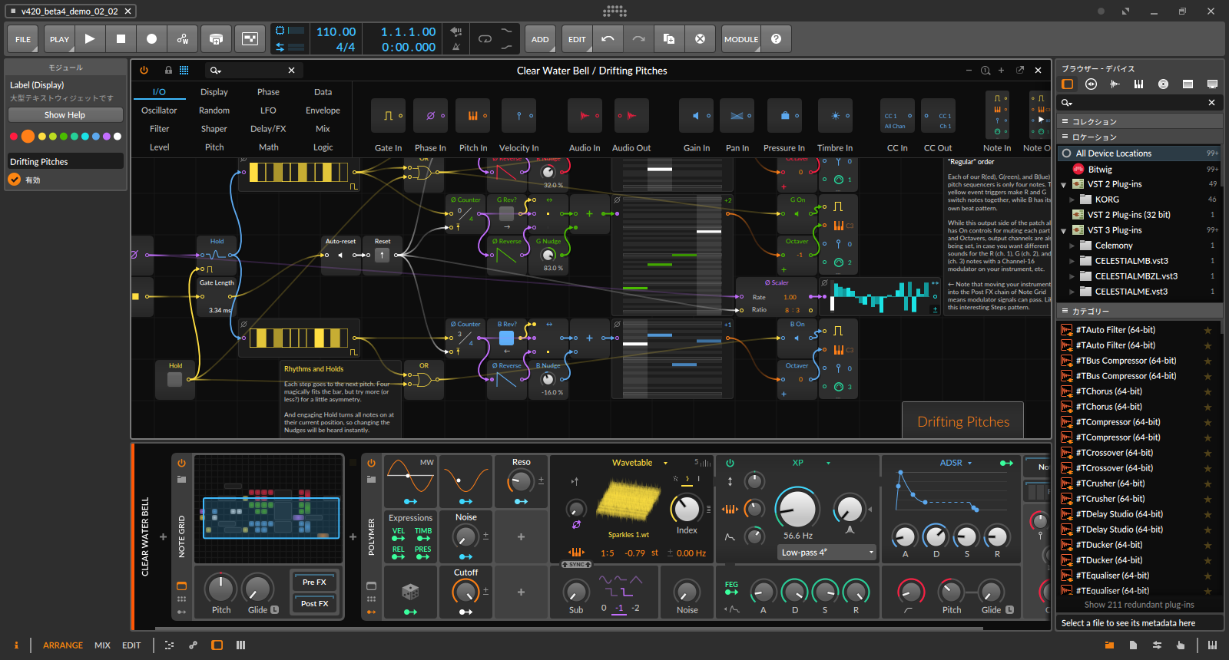Screen dimensions: 1229x660
Task: Click the Show Help button
Action: [65, 115]
